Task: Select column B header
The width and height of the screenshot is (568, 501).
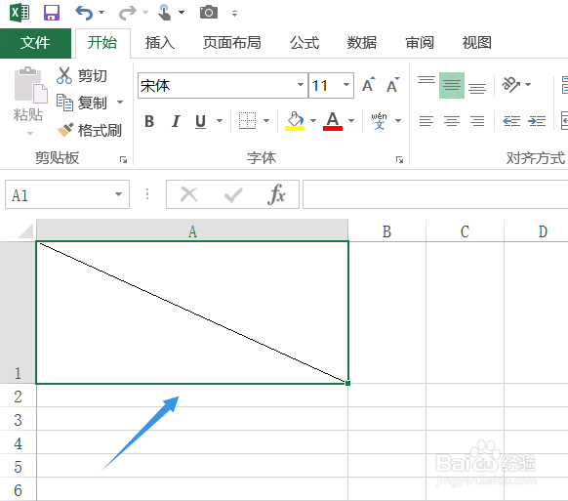Action: pos(386,230)
